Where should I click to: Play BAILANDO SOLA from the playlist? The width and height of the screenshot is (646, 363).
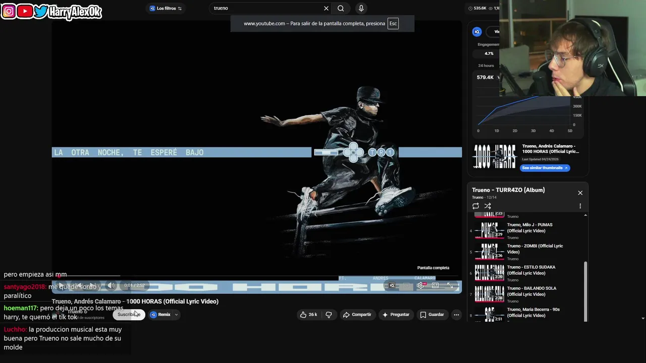(x=526, y=294)
